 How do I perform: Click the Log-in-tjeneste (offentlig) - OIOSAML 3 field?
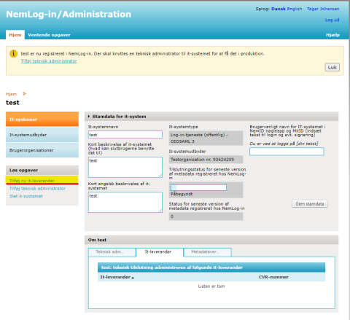click(x=206, y=138)
